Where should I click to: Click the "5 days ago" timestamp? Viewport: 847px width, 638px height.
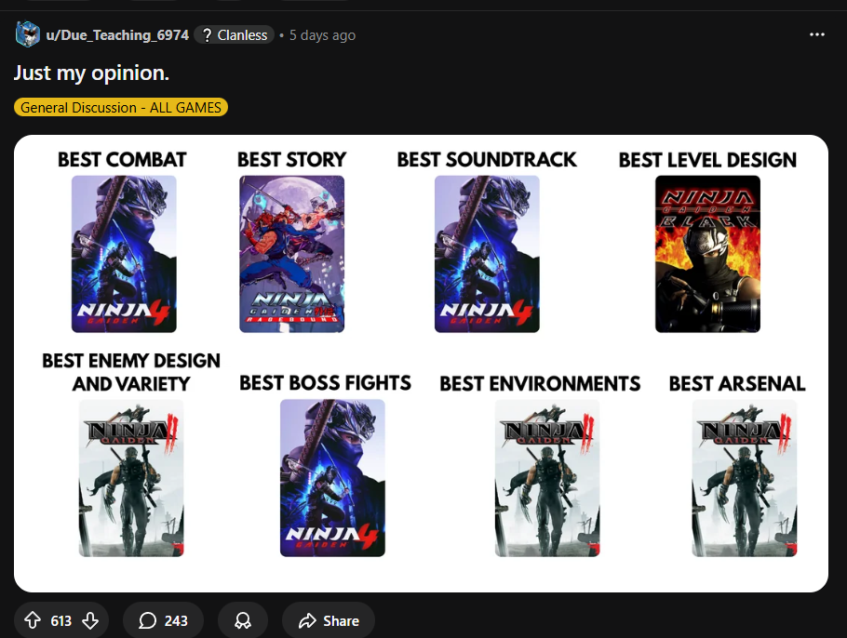click(322, 35)
